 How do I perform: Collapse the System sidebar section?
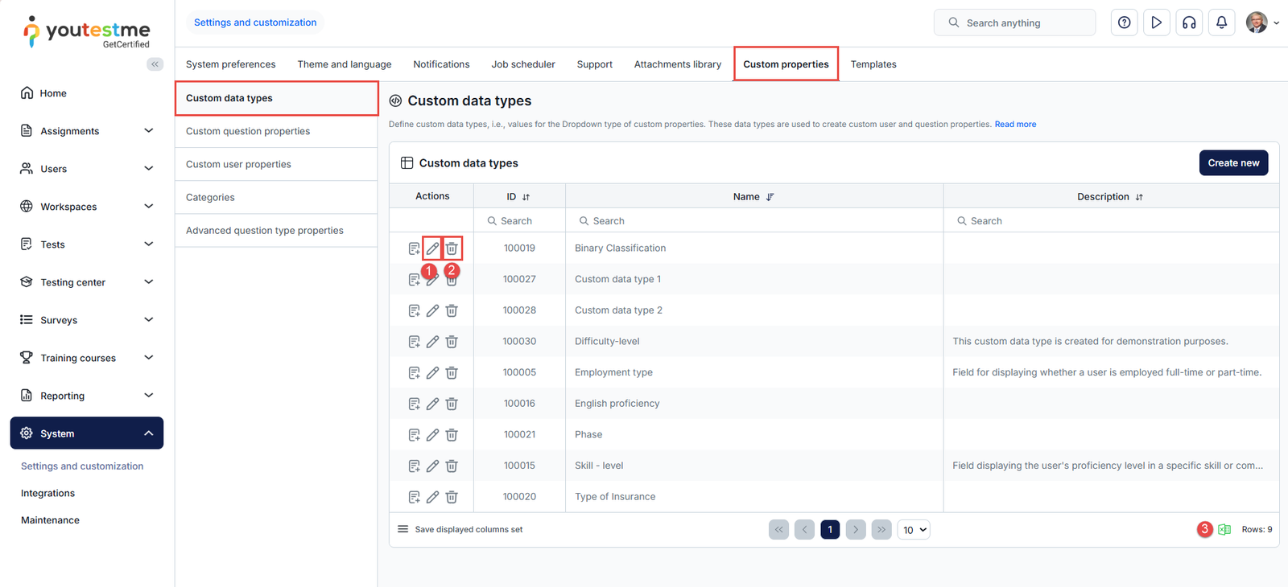148,433
